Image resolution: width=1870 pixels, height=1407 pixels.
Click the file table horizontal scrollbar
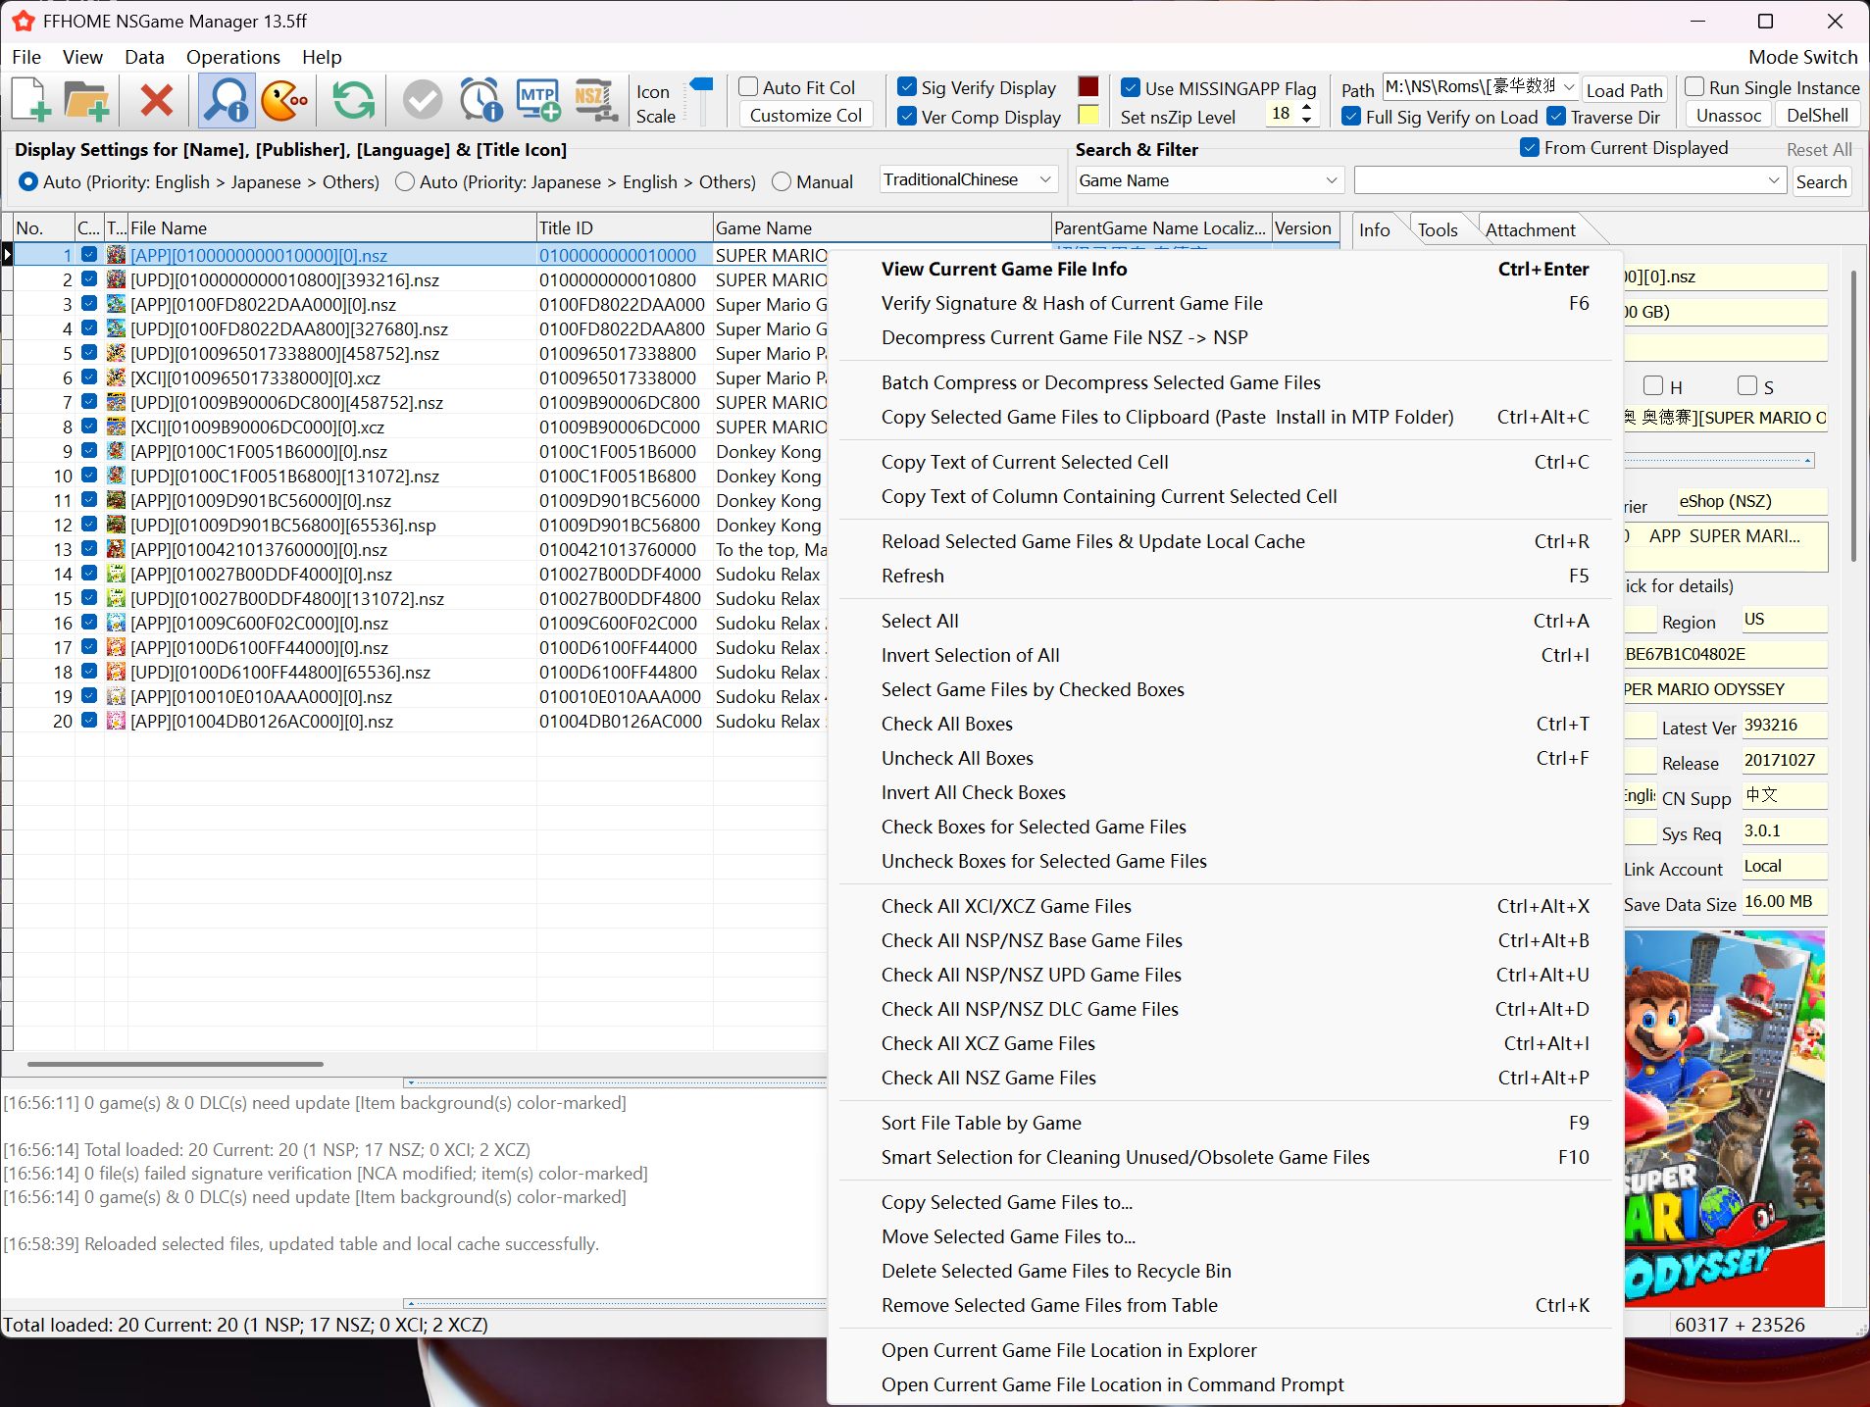[176, 1063]
